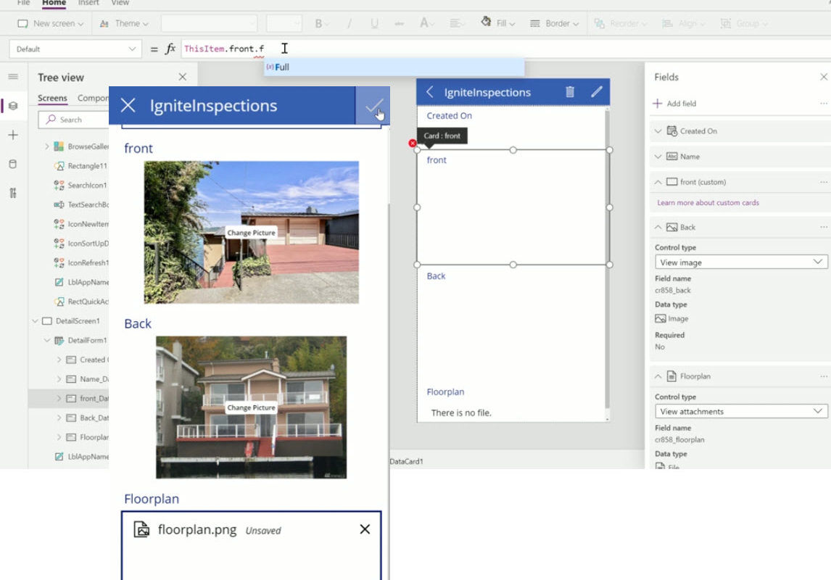Open the text alignment options
Screen dimensions: 831x580
click(456, 23)
